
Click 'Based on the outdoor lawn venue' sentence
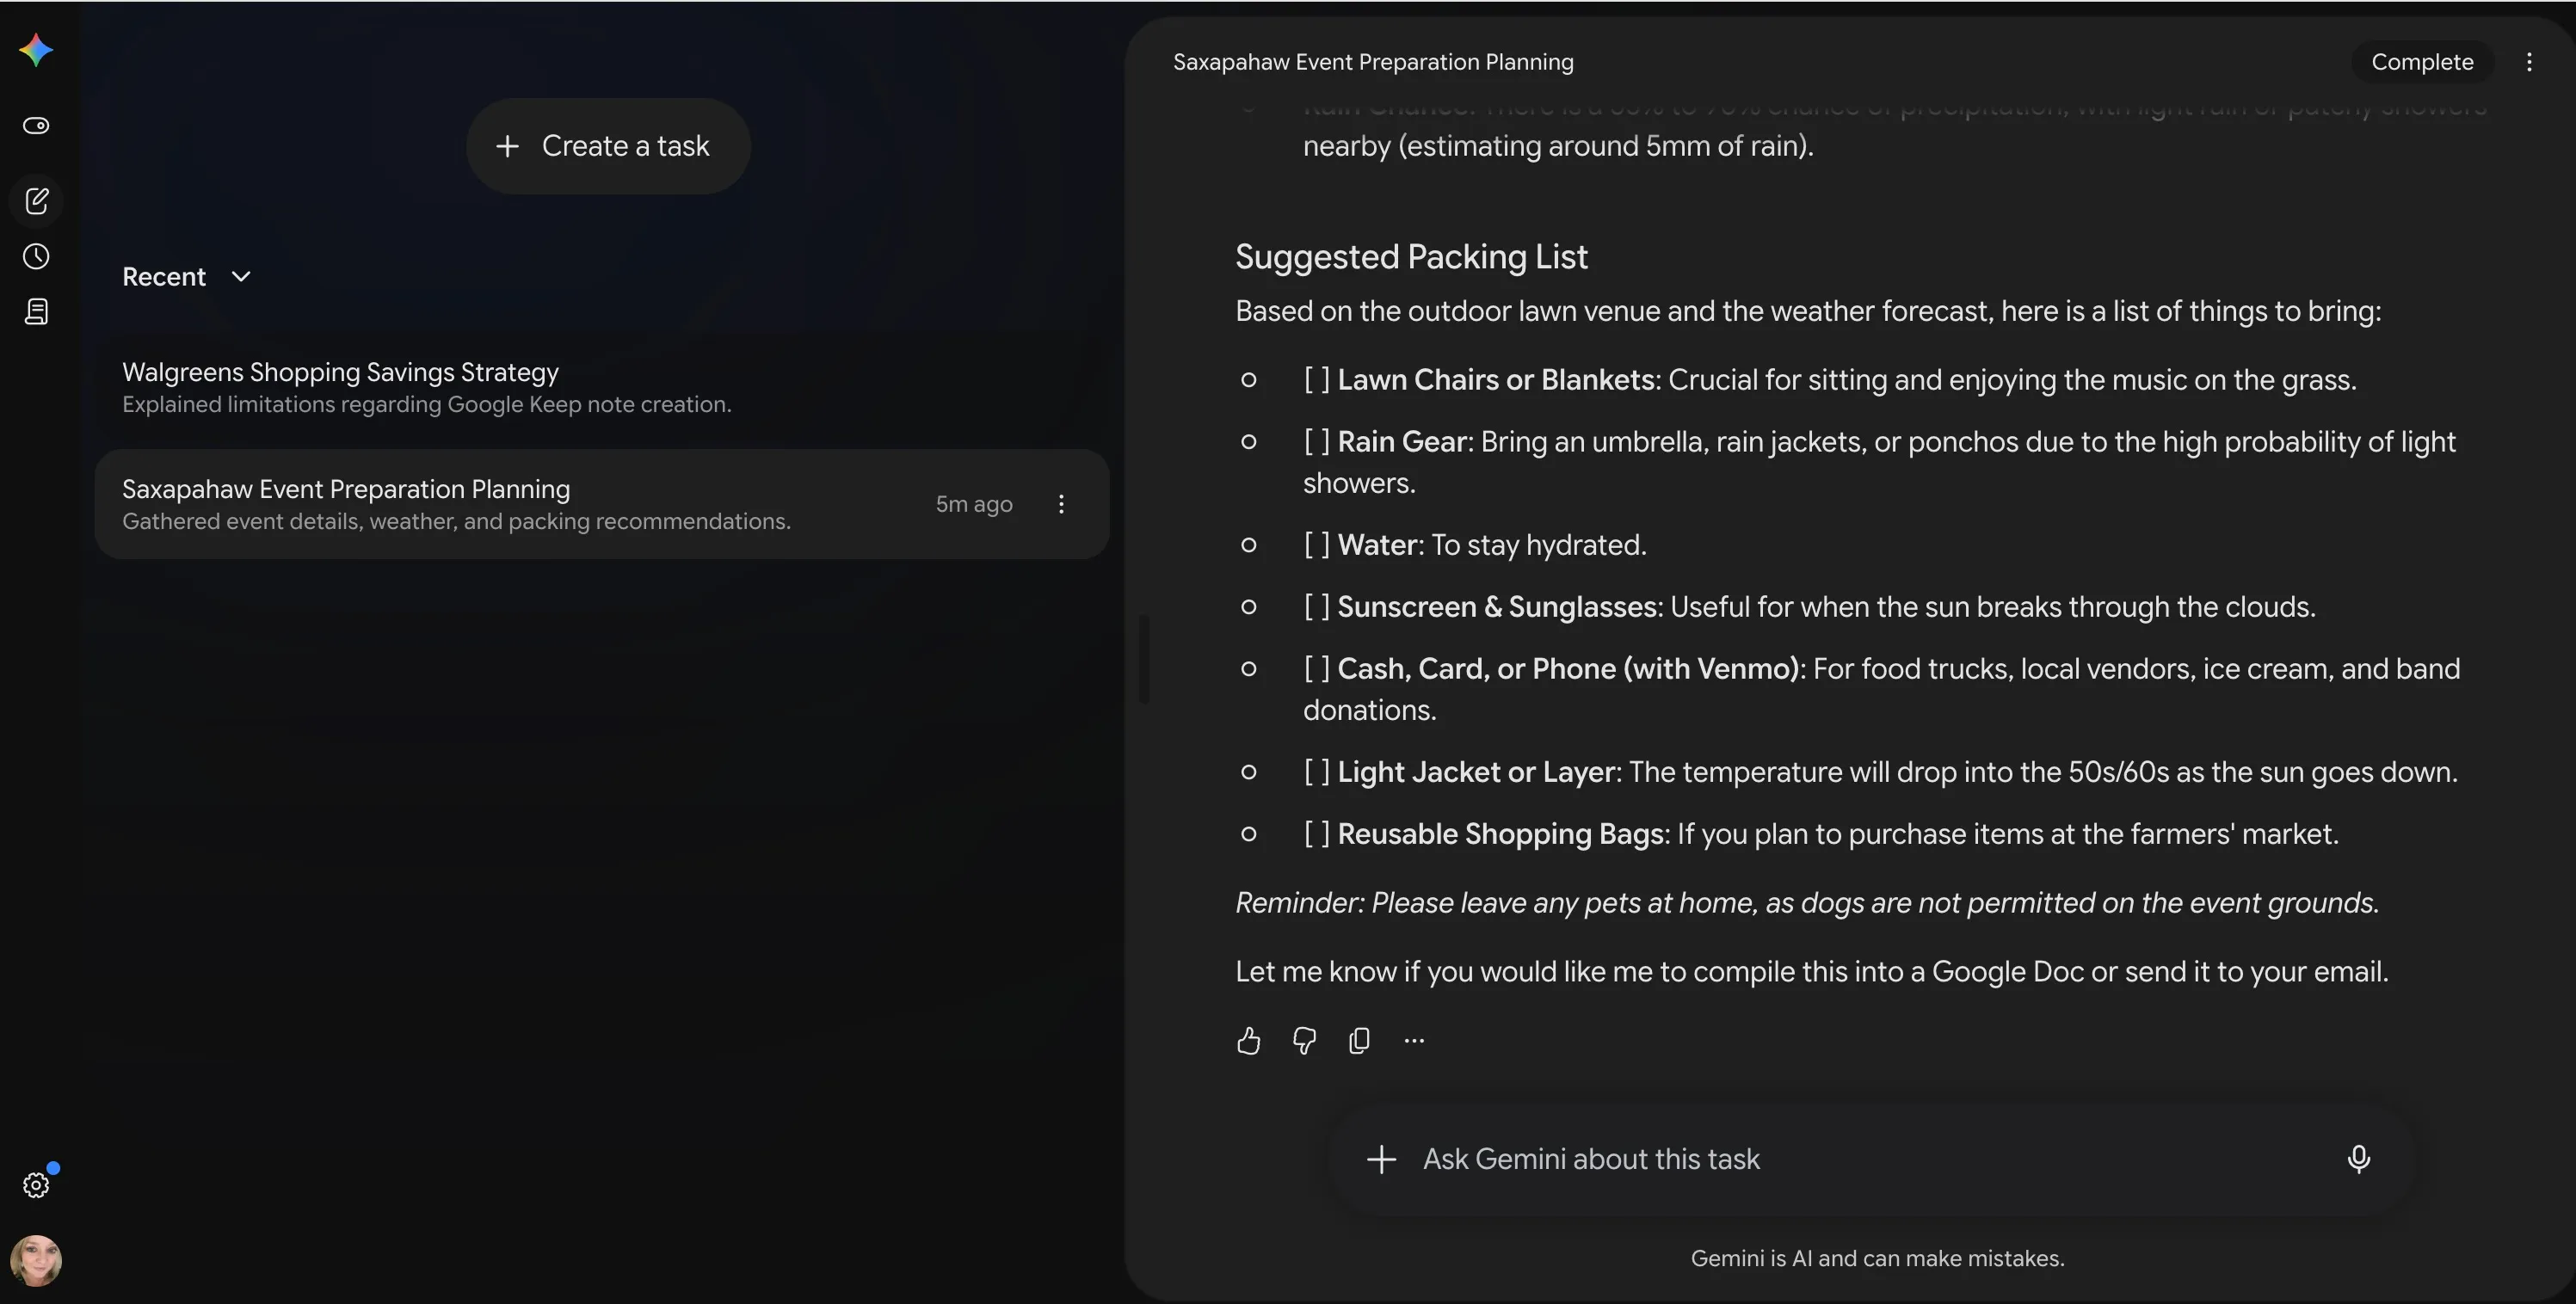(1808, 311)
